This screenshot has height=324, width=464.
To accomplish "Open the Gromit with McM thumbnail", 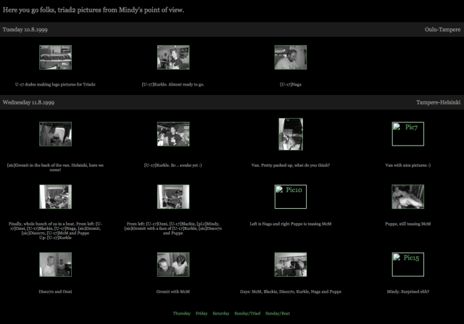I will [173, 265].
